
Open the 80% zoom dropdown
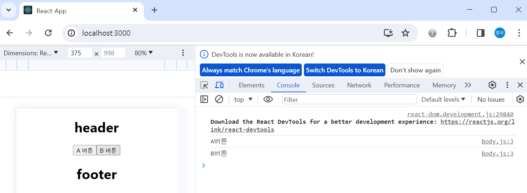click(x=143, y=53)
